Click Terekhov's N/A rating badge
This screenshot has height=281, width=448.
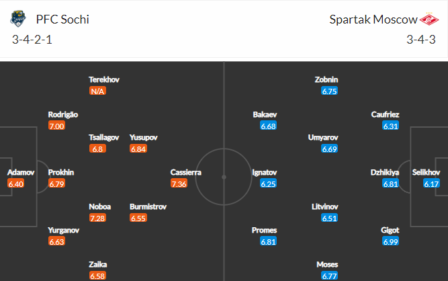[x=97, y=91]
